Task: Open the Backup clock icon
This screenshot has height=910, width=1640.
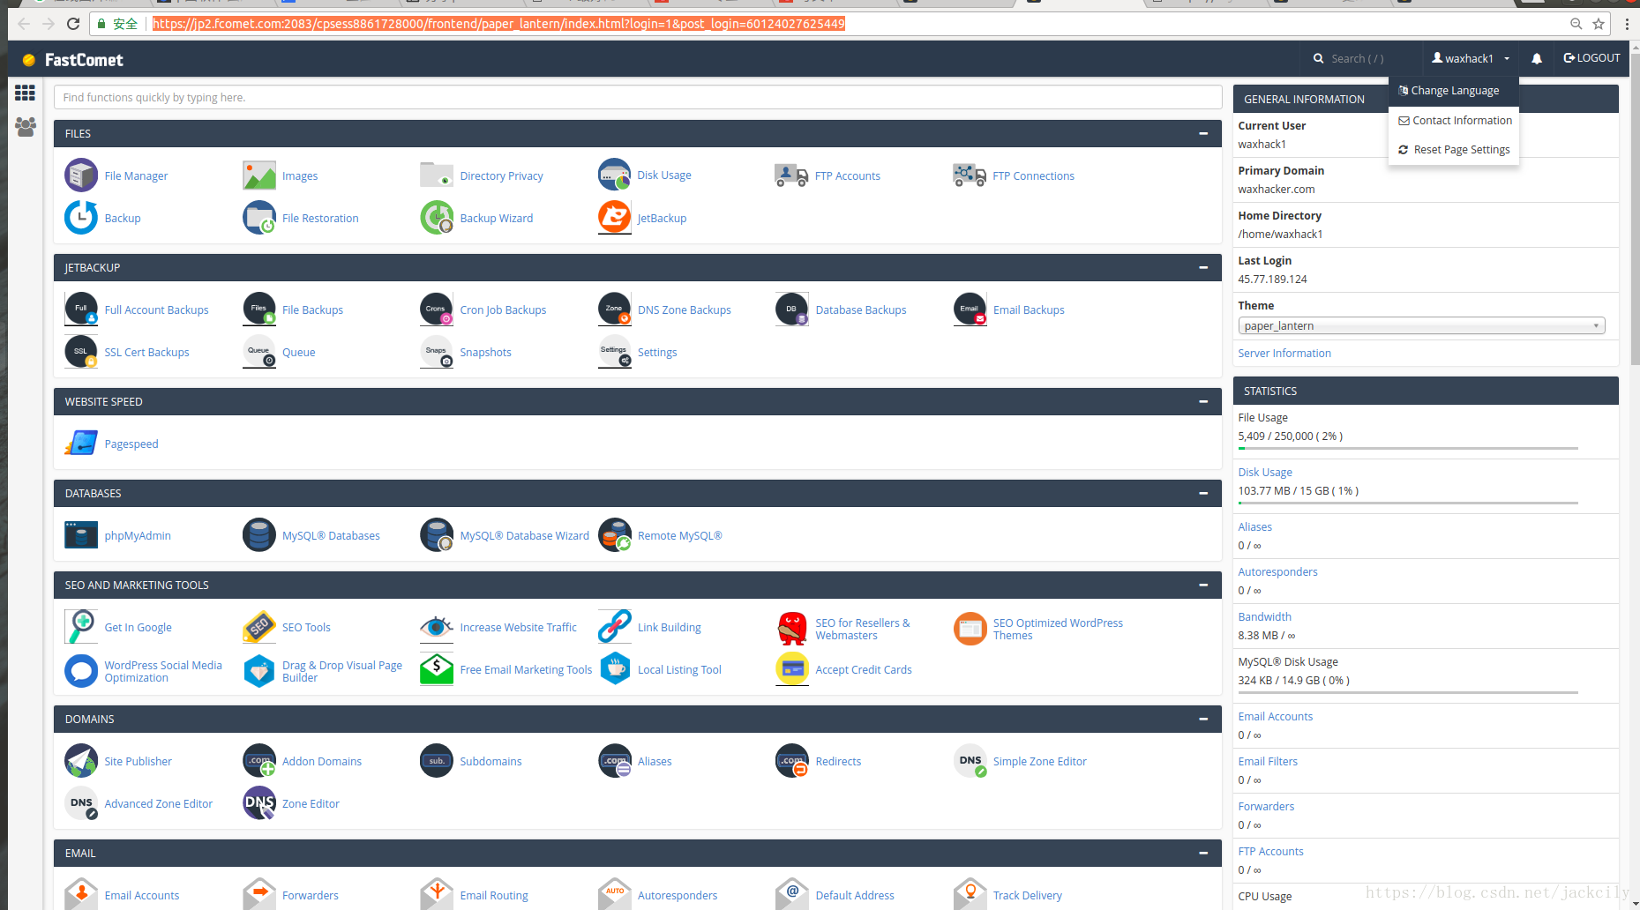Action: 81,218
